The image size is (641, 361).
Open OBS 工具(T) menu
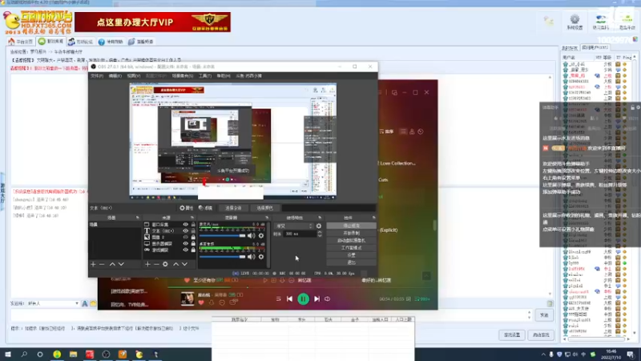[x=205, y=76]
